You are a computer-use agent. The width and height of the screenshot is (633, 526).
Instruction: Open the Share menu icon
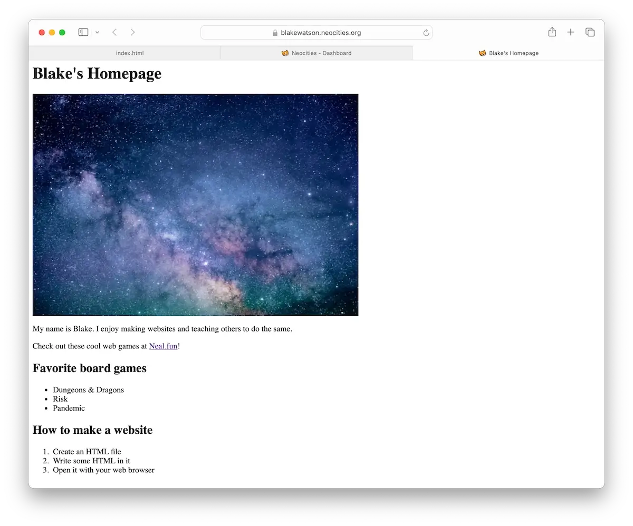(552, 32)
